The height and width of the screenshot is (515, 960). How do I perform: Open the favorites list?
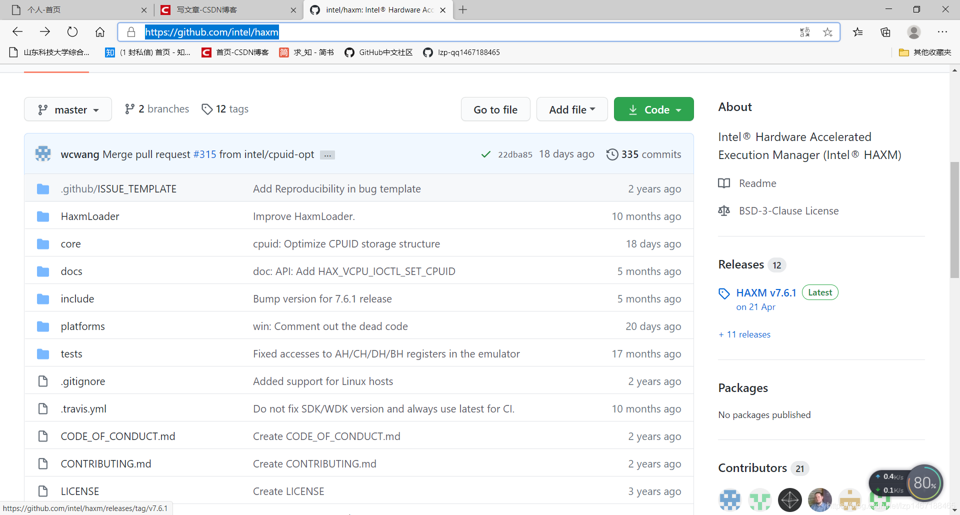coord(858,32)
